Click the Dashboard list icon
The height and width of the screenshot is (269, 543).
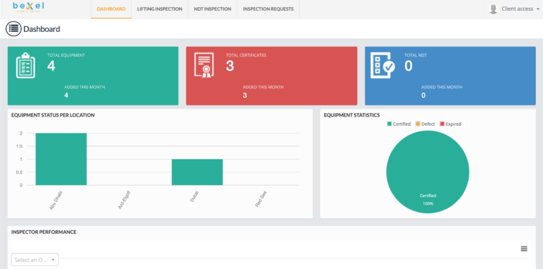(13, 29)
